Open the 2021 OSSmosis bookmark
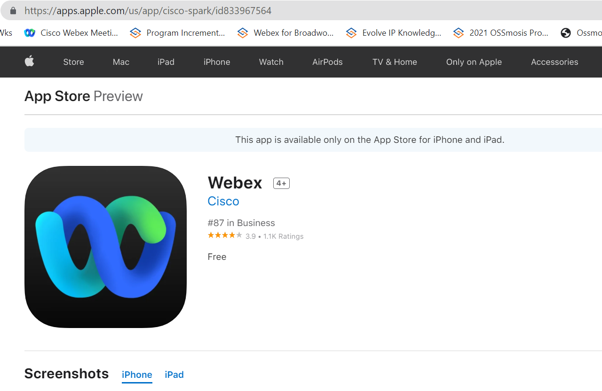Screen dimensions: 602x391 [x=501, y=33]
